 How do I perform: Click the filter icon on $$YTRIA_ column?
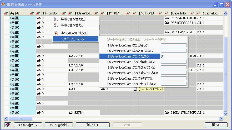pos(128,13)
